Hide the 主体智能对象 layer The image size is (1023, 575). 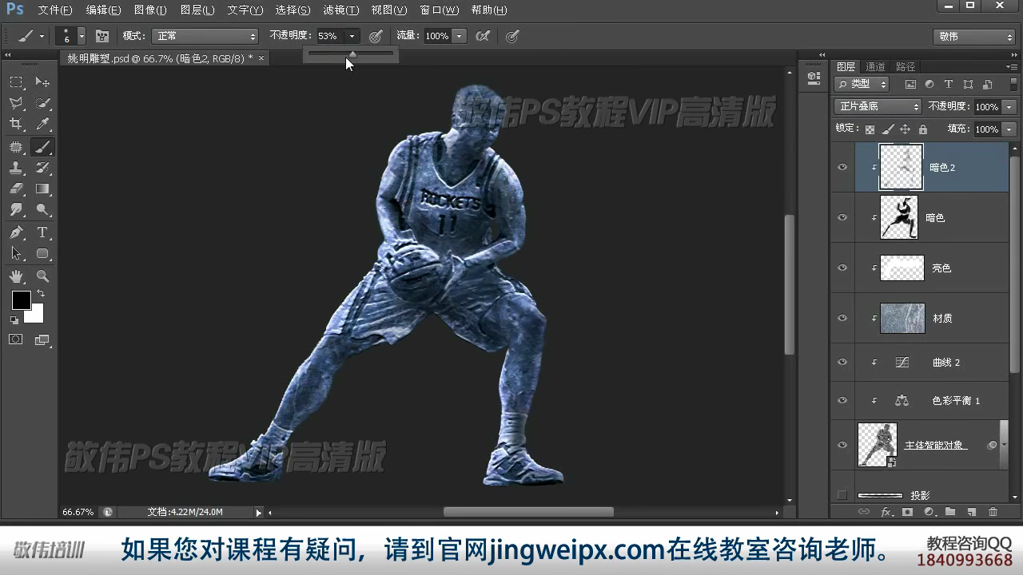[x=842, y=445]
